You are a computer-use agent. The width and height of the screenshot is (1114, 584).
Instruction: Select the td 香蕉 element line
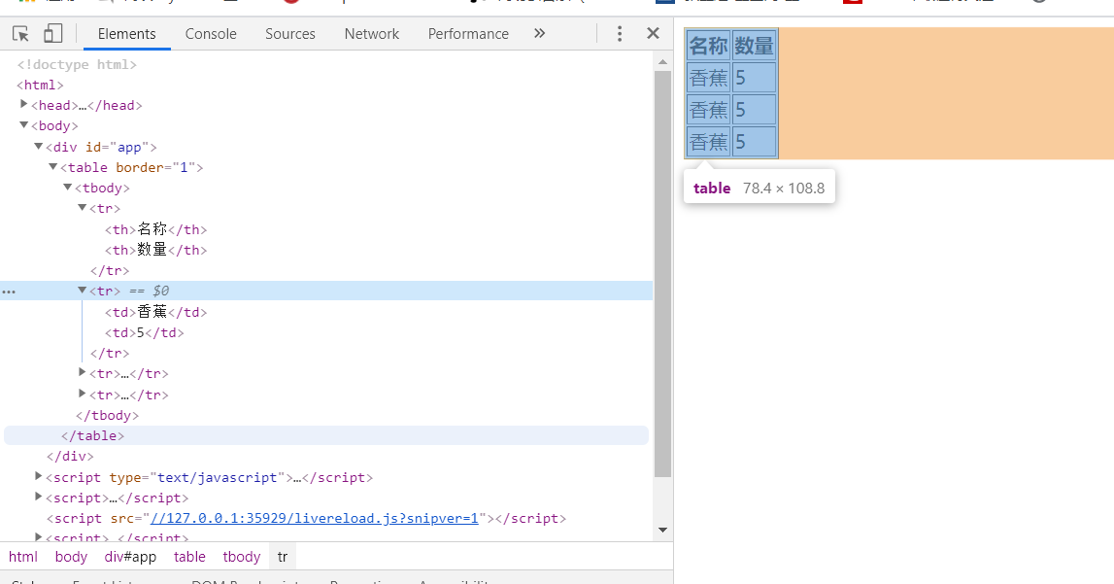[x=156, y=312]
